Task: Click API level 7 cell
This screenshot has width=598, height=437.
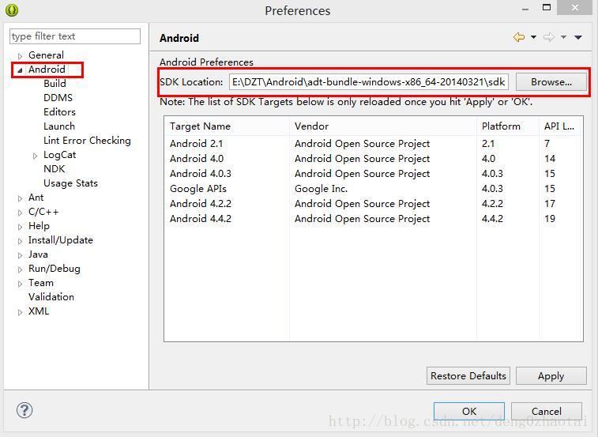Action: [547, 144]
